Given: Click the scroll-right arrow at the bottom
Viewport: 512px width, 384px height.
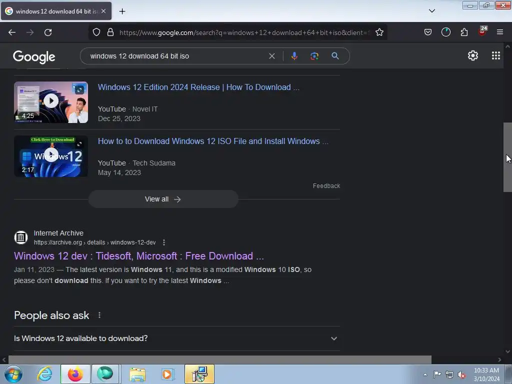Looking at the screenshot, I should (499, 360).
